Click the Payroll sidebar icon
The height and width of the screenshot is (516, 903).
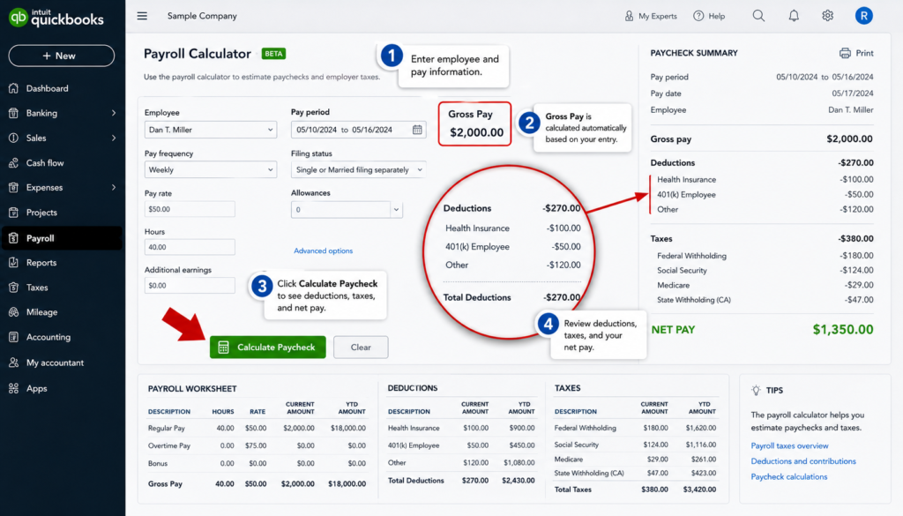point(14,238)
